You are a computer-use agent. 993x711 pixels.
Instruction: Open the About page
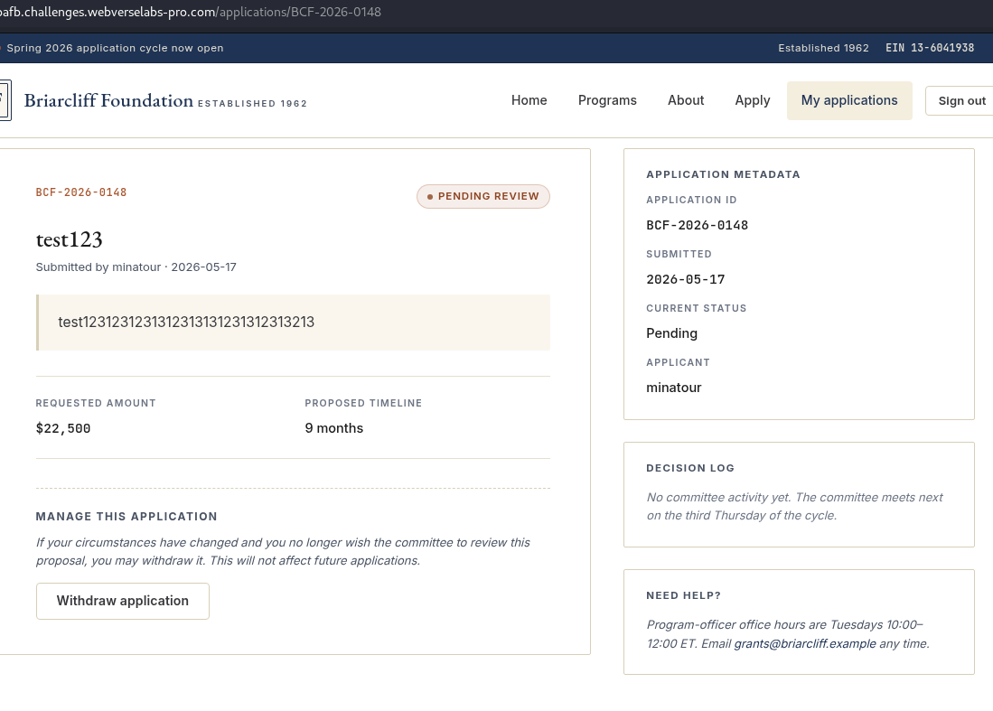tap(686, 100)
